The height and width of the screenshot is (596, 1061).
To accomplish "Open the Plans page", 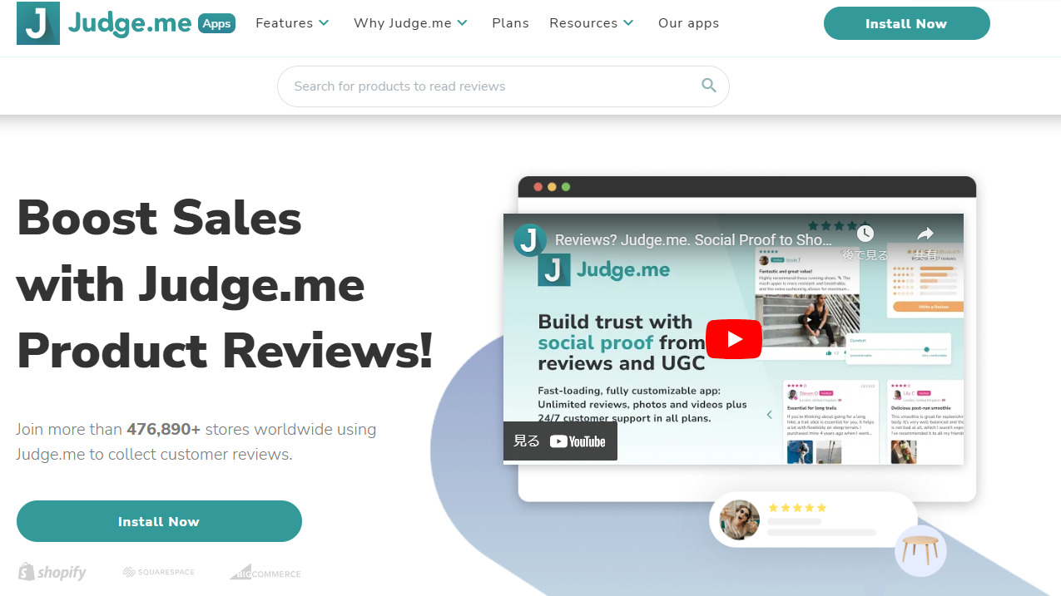I will (x=510, y=23).
